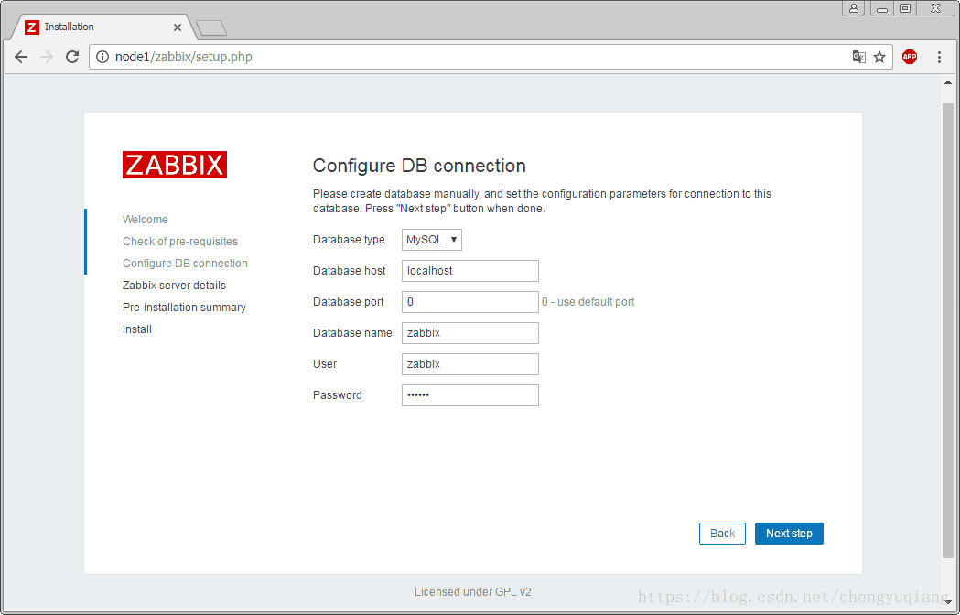Open the Chrome three-dot menu
Image resolution: width=960 pixels, height=615 pixels.
939,57
